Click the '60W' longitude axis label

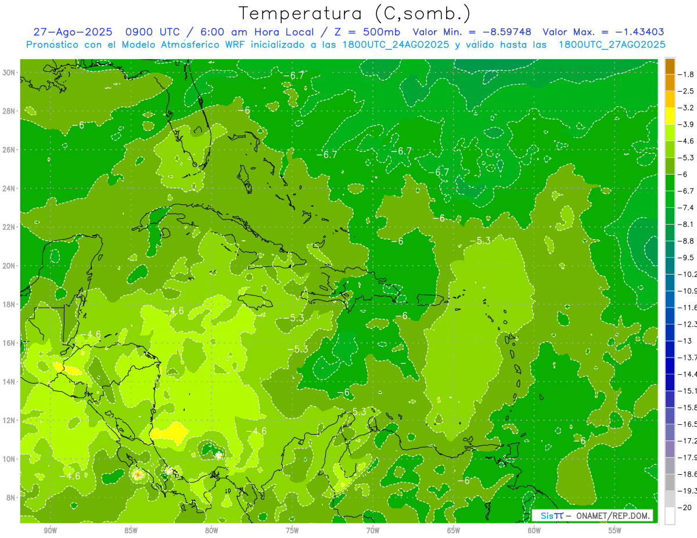click(x=534, y=530)
